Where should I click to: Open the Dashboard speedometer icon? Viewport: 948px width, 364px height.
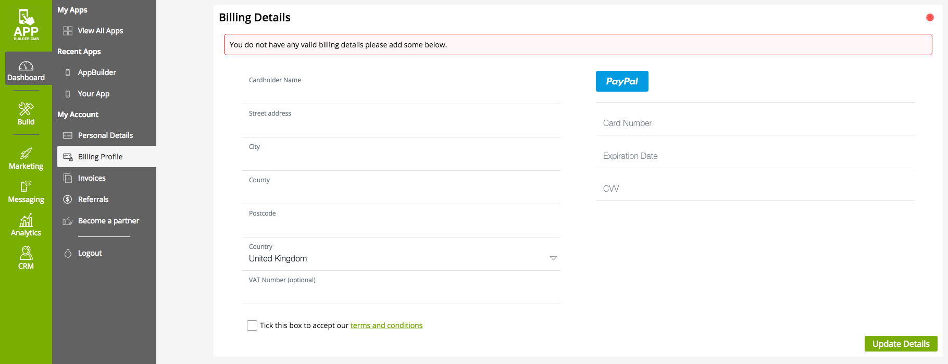pos(26,66)
